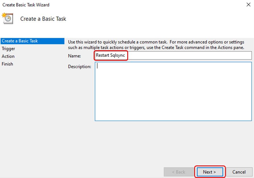Click the yellow star on the wizard icon
The height and width of the screenshot is (178, 254).
pyautogui.click(x=4, y=14)
